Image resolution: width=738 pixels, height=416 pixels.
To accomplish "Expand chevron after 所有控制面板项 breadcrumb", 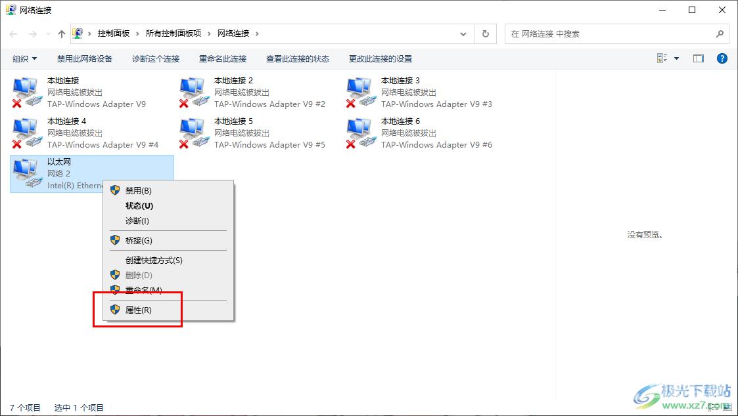I will pyautogui.click(x=210, y=34).
